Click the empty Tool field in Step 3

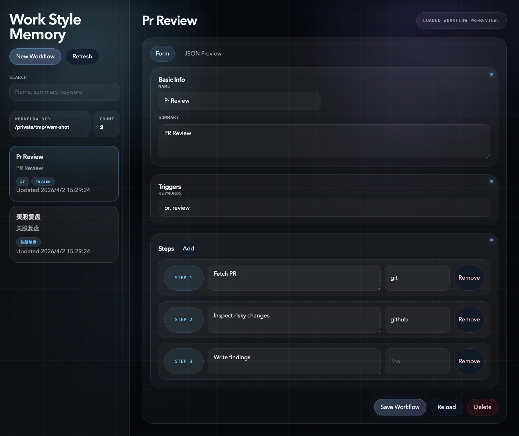click(x=417, y=361)
